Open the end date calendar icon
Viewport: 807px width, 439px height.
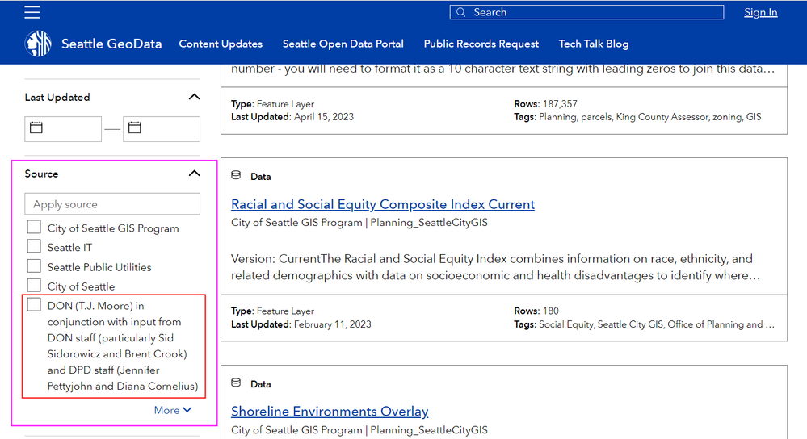[135, 128]
